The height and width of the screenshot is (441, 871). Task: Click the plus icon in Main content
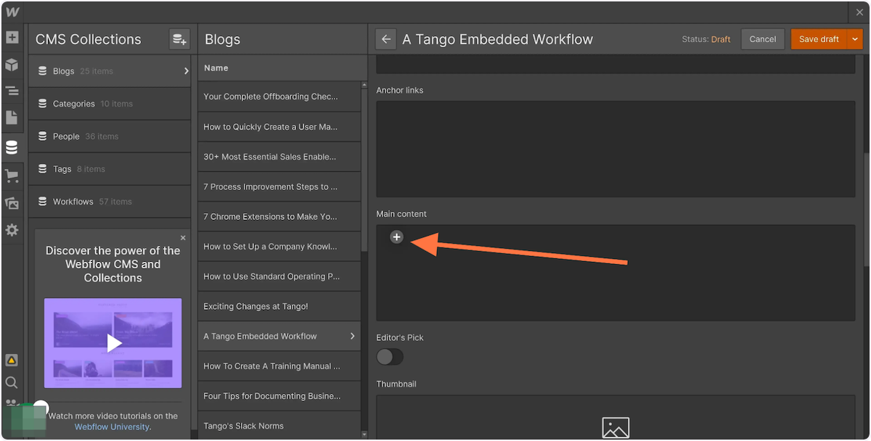(x=396, y=237)
